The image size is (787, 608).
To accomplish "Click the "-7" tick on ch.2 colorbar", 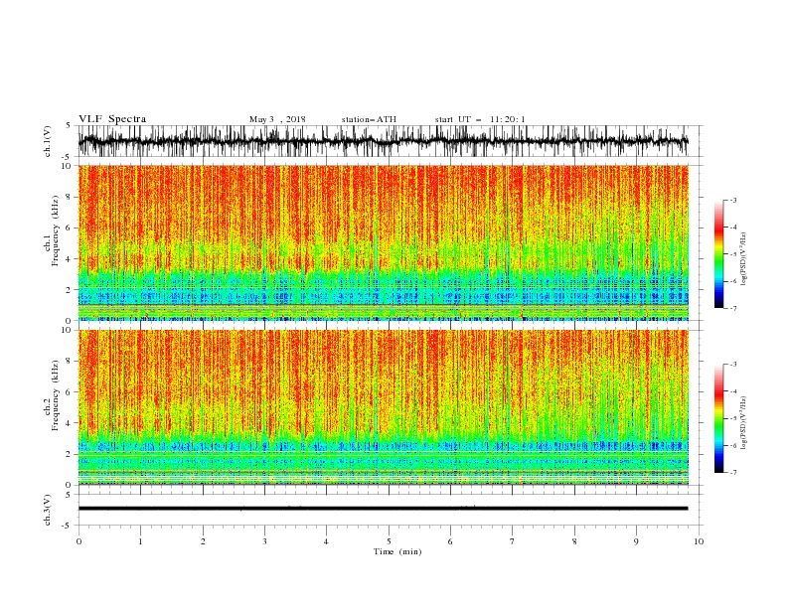I will pos(733,472).
